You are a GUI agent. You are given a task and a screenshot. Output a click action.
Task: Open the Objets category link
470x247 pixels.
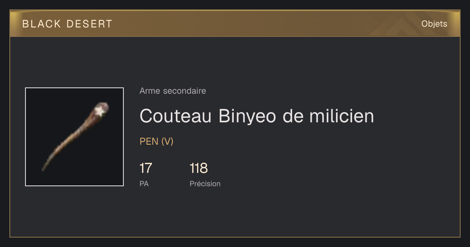point(434,24)
